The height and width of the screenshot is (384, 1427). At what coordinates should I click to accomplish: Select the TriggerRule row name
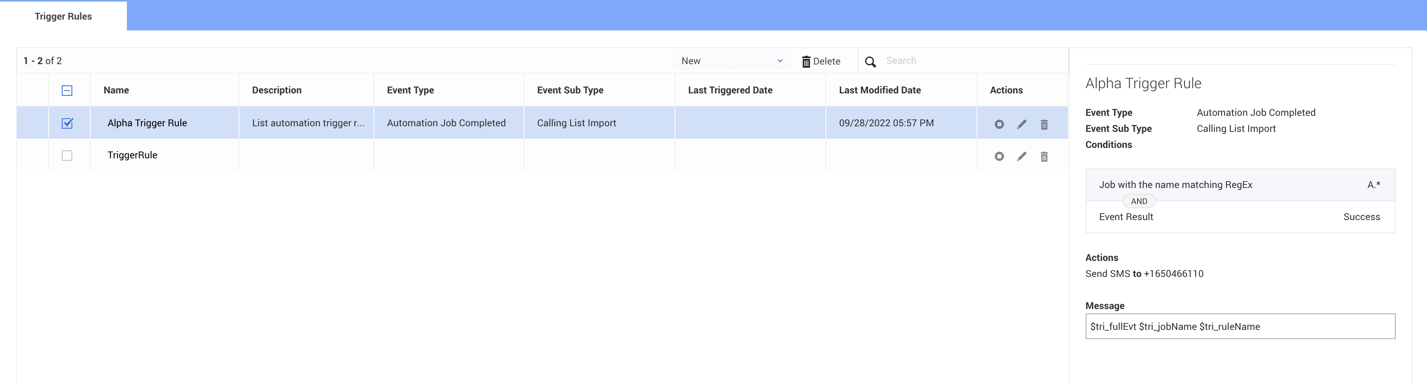click(133, 156)
